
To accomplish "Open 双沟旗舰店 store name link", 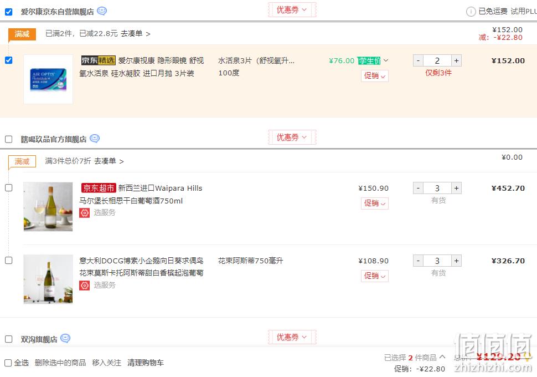I will 39,339.
